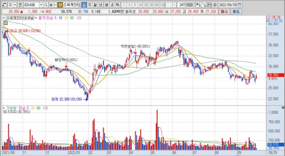Expand the stock code 031430 dropdown
The image size is (285, 156).
pyautogui.click(x=41, y=5)
